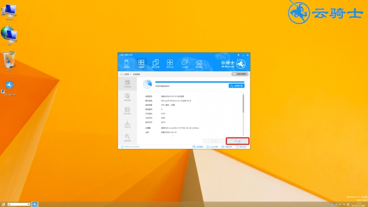Viewport: 368px width, 207px height.
Task: Open the USB boot disk tool icon
Action: [x=126, y=63]
